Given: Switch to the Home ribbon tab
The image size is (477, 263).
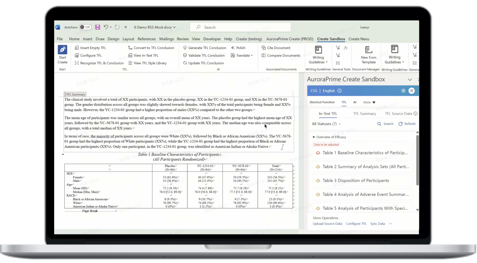Looking at the screenshot, I should point(74,39).
